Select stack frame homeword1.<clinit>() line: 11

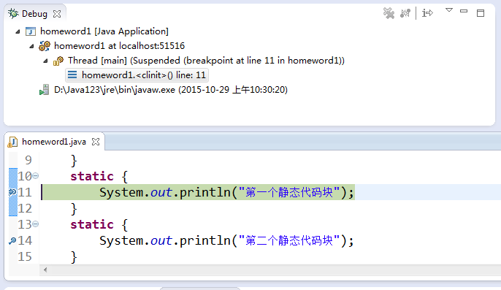click(x=143, y=75)
